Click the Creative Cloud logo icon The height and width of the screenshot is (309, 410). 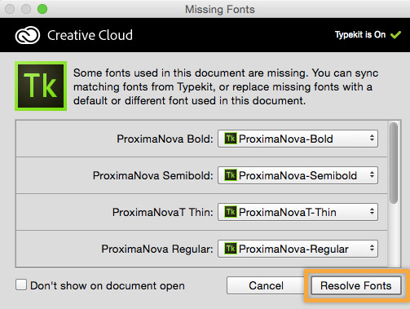(28, 35)
